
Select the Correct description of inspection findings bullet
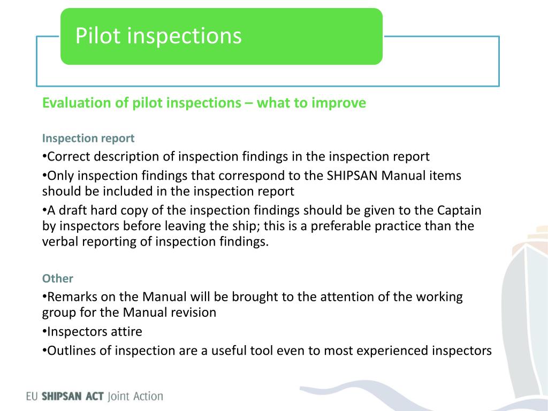236,156
